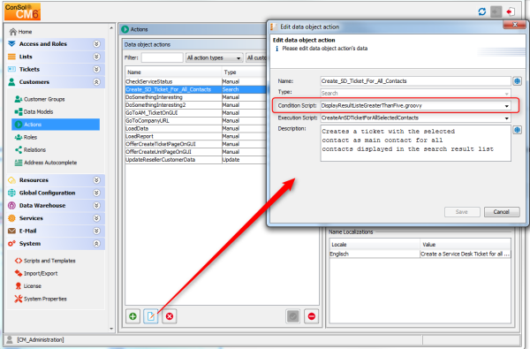
Task: Expand Access and Roles section
Action: pos(96,44)
